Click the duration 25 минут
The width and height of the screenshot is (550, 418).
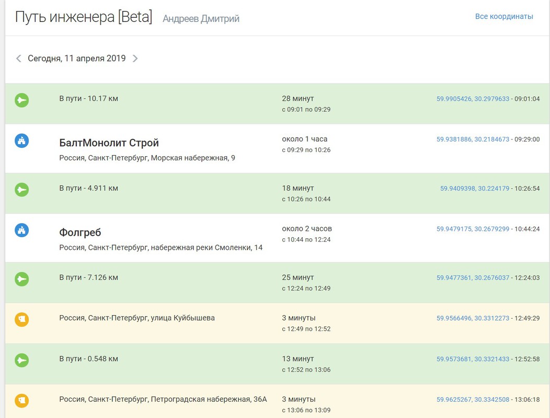pyautogui.click(x=298, y=277)
